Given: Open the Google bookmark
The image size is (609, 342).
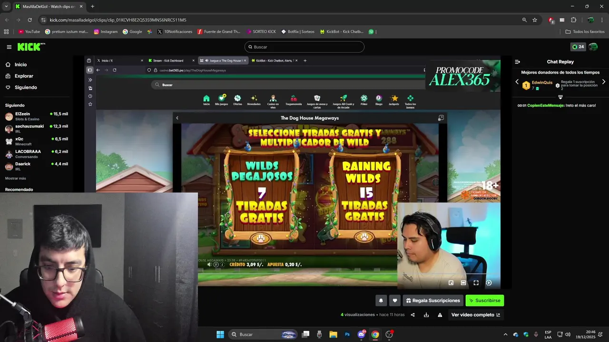Looking at the screenshot, I should pos(132,32).
